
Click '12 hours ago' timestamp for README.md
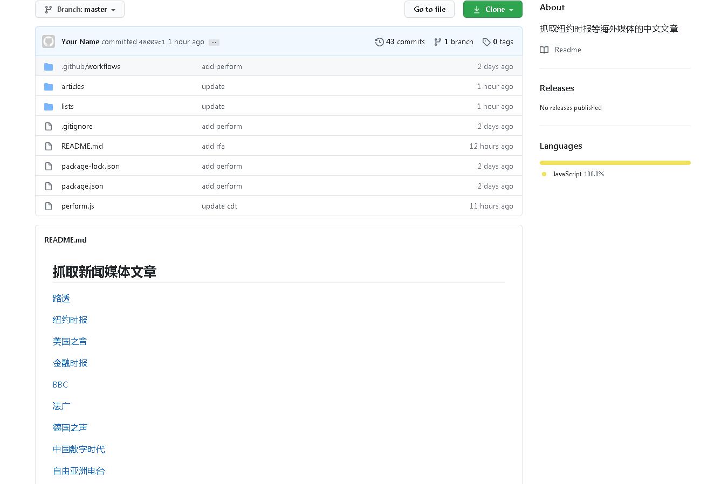(491, 146)
